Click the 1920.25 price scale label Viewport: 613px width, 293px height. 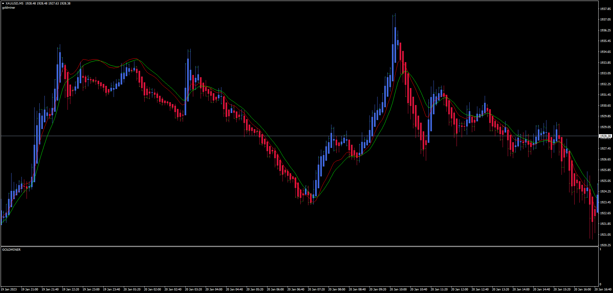point(605,245)
